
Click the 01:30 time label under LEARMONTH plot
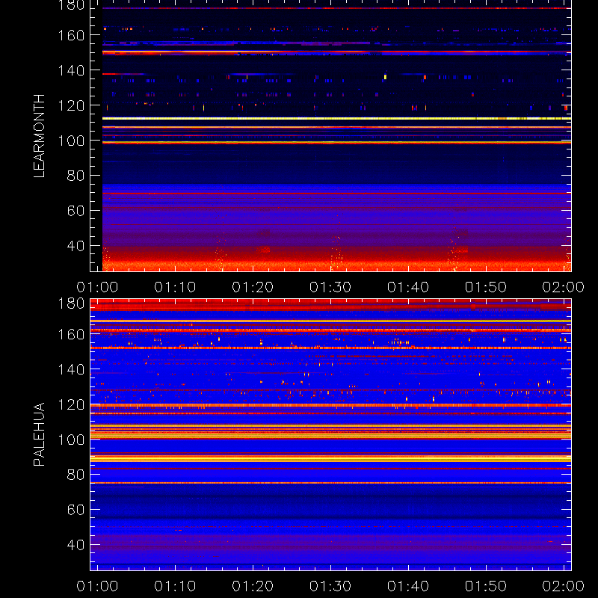[x=330, y=287]
